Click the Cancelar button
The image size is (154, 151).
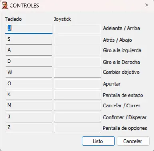(x=133, y=141)
